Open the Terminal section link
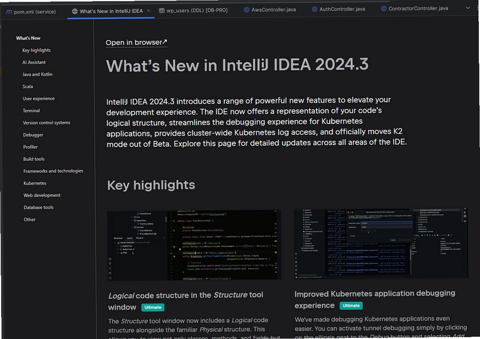Screen dimensions: 480x339 [x=31, y=110]
